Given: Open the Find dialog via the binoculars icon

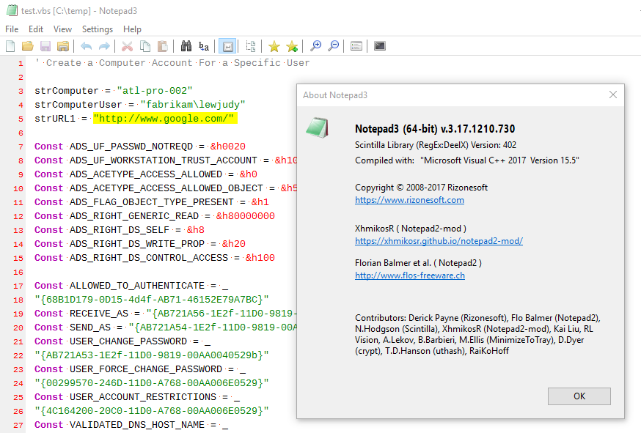Looking at the screenshot, I should [x=186, y=45].
